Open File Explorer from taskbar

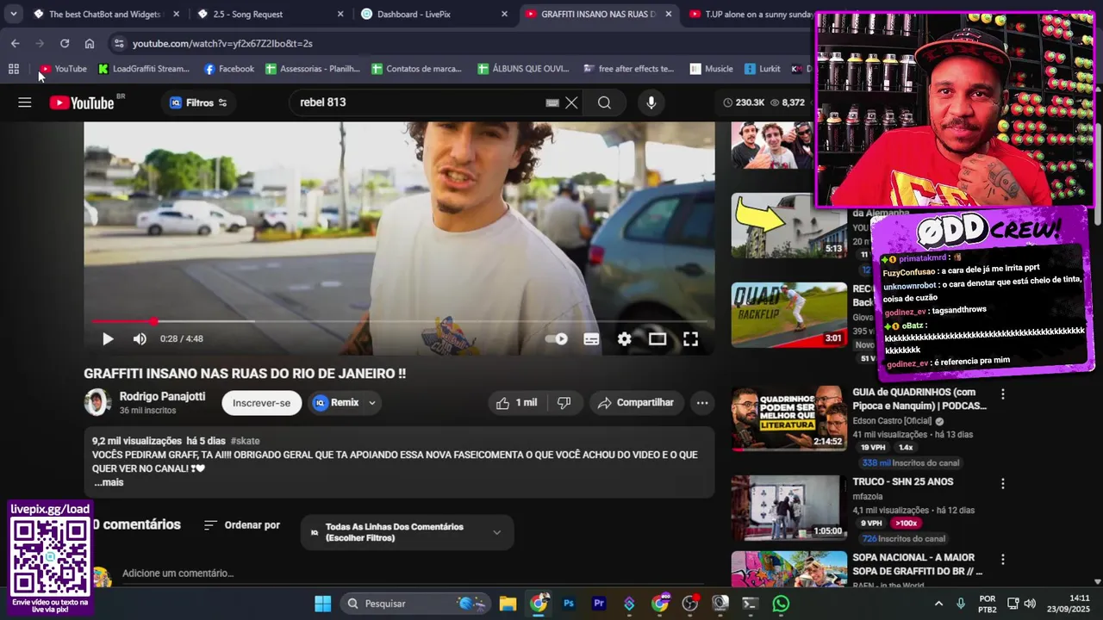(508, 604)
